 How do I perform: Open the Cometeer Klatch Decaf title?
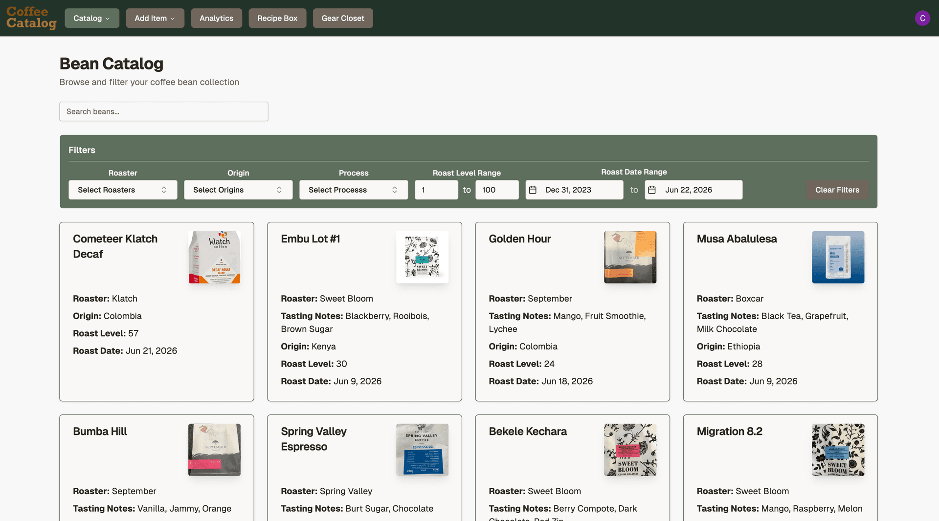pyautogui.click(x=115, y=246)
